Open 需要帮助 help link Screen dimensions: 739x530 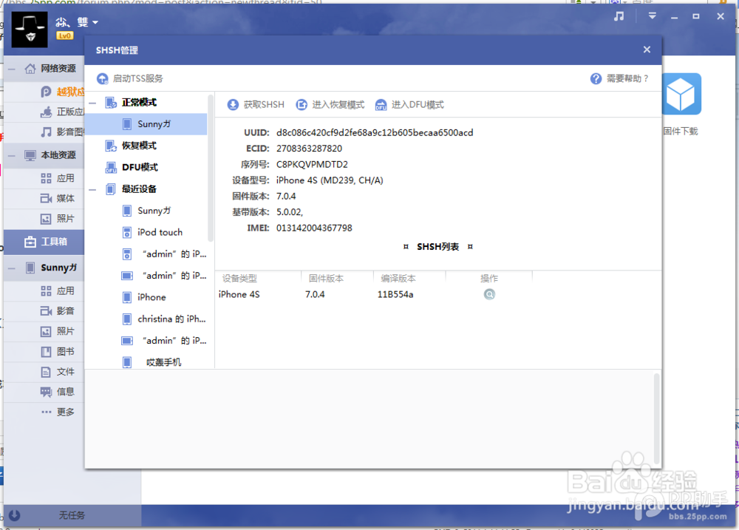point(619,78)
